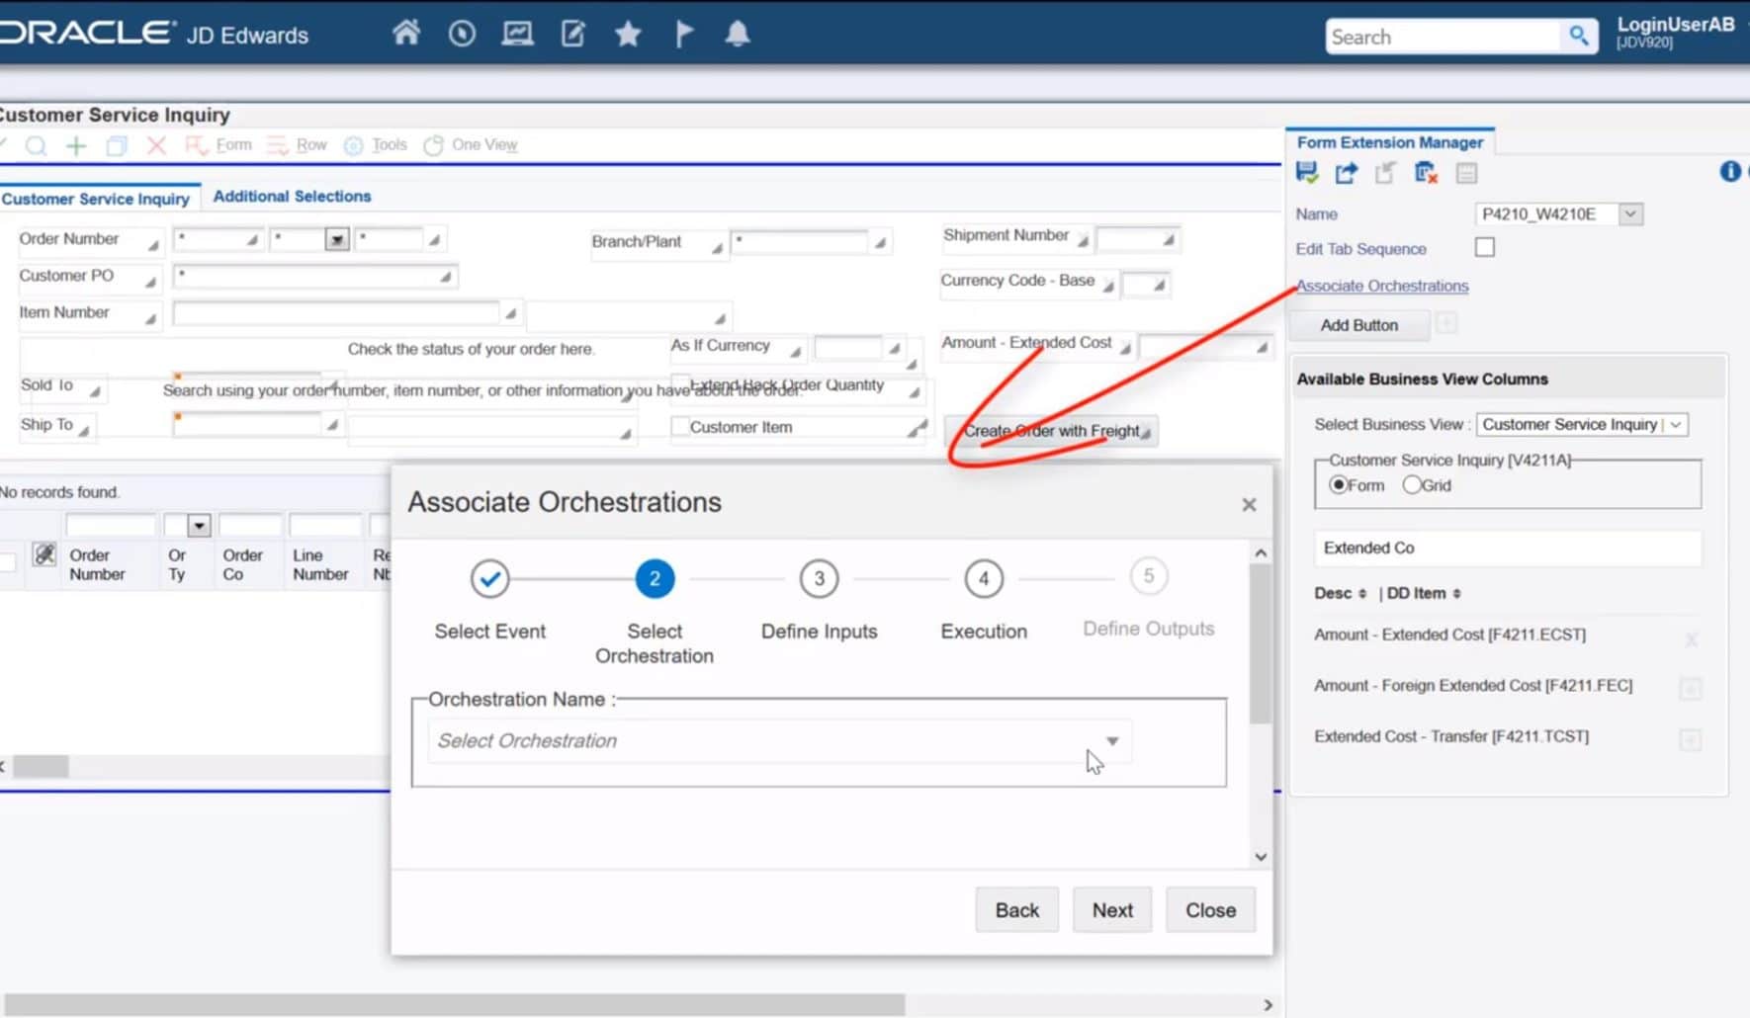Open the Recent Reports clock icon
This screenshot has height=1018, width=1750.
point(462,34)
